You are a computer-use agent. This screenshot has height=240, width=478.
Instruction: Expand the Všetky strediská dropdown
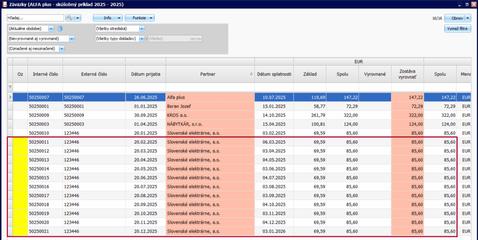pos(142,28)
